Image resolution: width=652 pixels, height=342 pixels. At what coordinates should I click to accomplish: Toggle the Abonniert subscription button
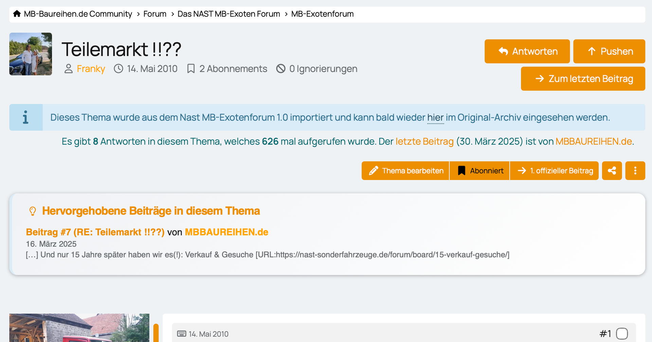point(479,170)
